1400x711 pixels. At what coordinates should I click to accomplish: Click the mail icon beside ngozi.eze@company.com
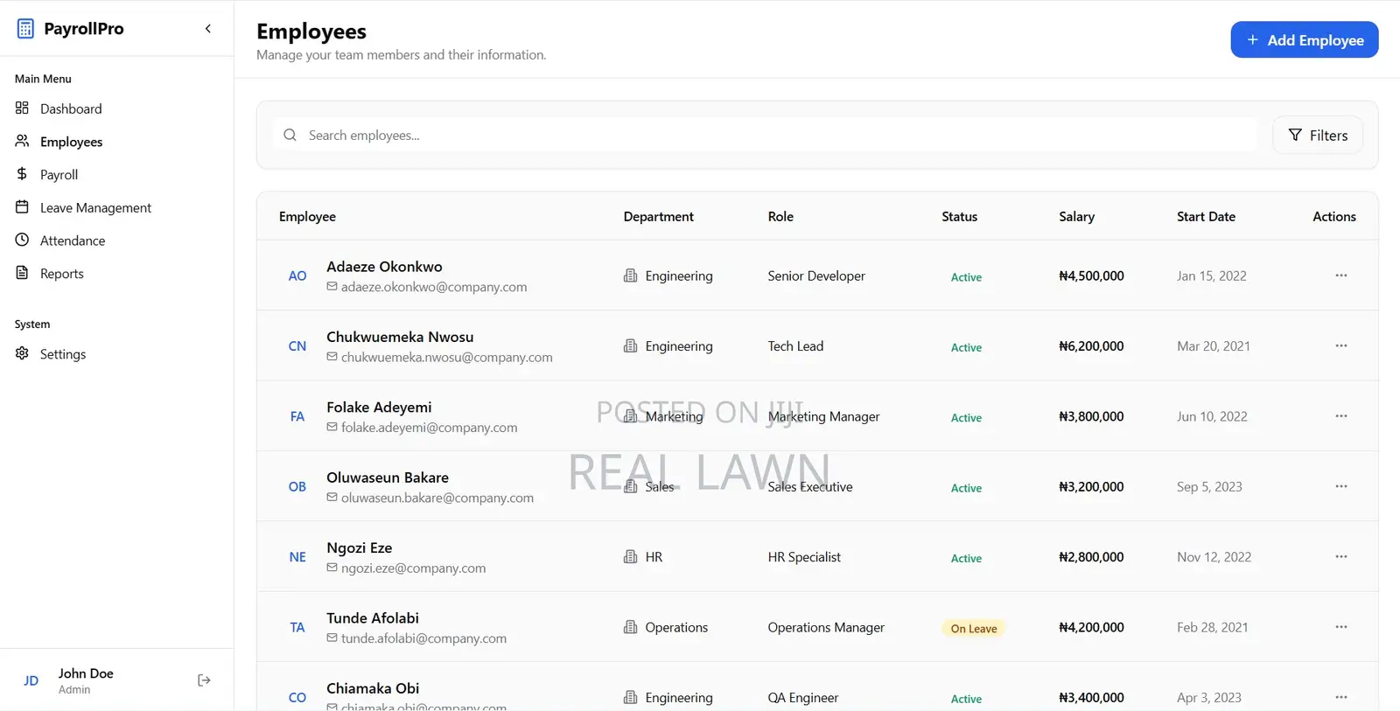pos(332,568)
